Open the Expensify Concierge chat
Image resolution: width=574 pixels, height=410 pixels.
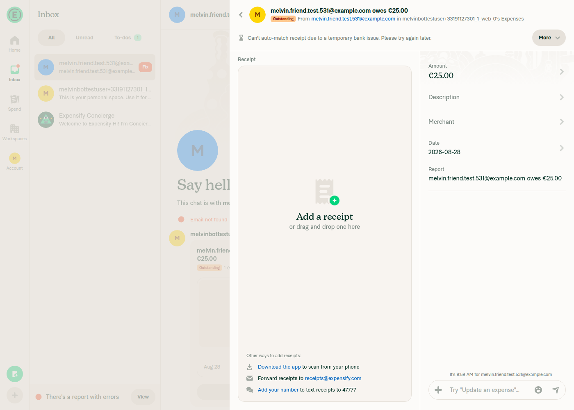pos(95,120)
